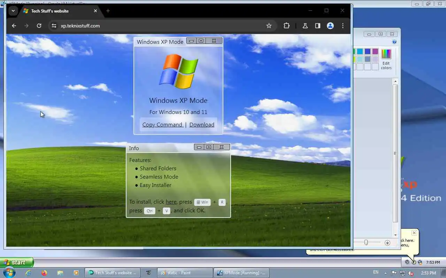
Task: Click 'For Windows 10 and 11' text
Action: pos(178,112)
